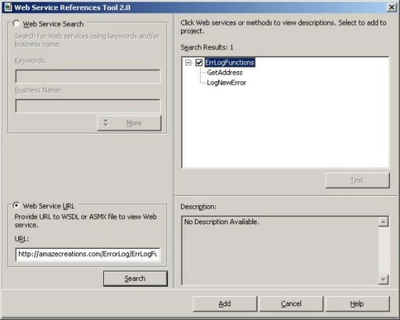Select the Web Service Search radio button

pyautogui.click(x=16, y=23)
